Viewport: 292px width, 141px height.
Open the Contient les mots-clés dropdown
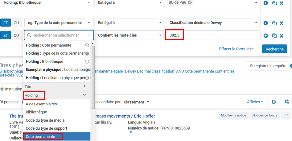[x=130, y=35]
